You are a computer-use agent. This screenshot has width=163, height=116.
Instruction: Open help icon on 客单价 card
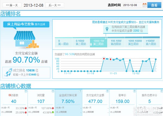pos(134,91)
